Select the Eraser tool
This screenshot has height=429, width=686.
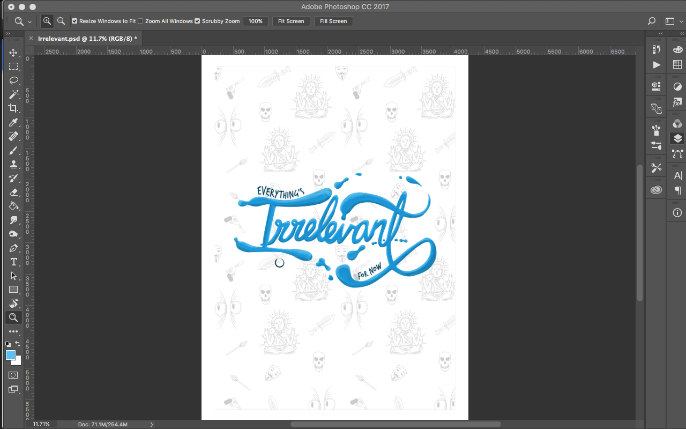click(x=13, y=192)
